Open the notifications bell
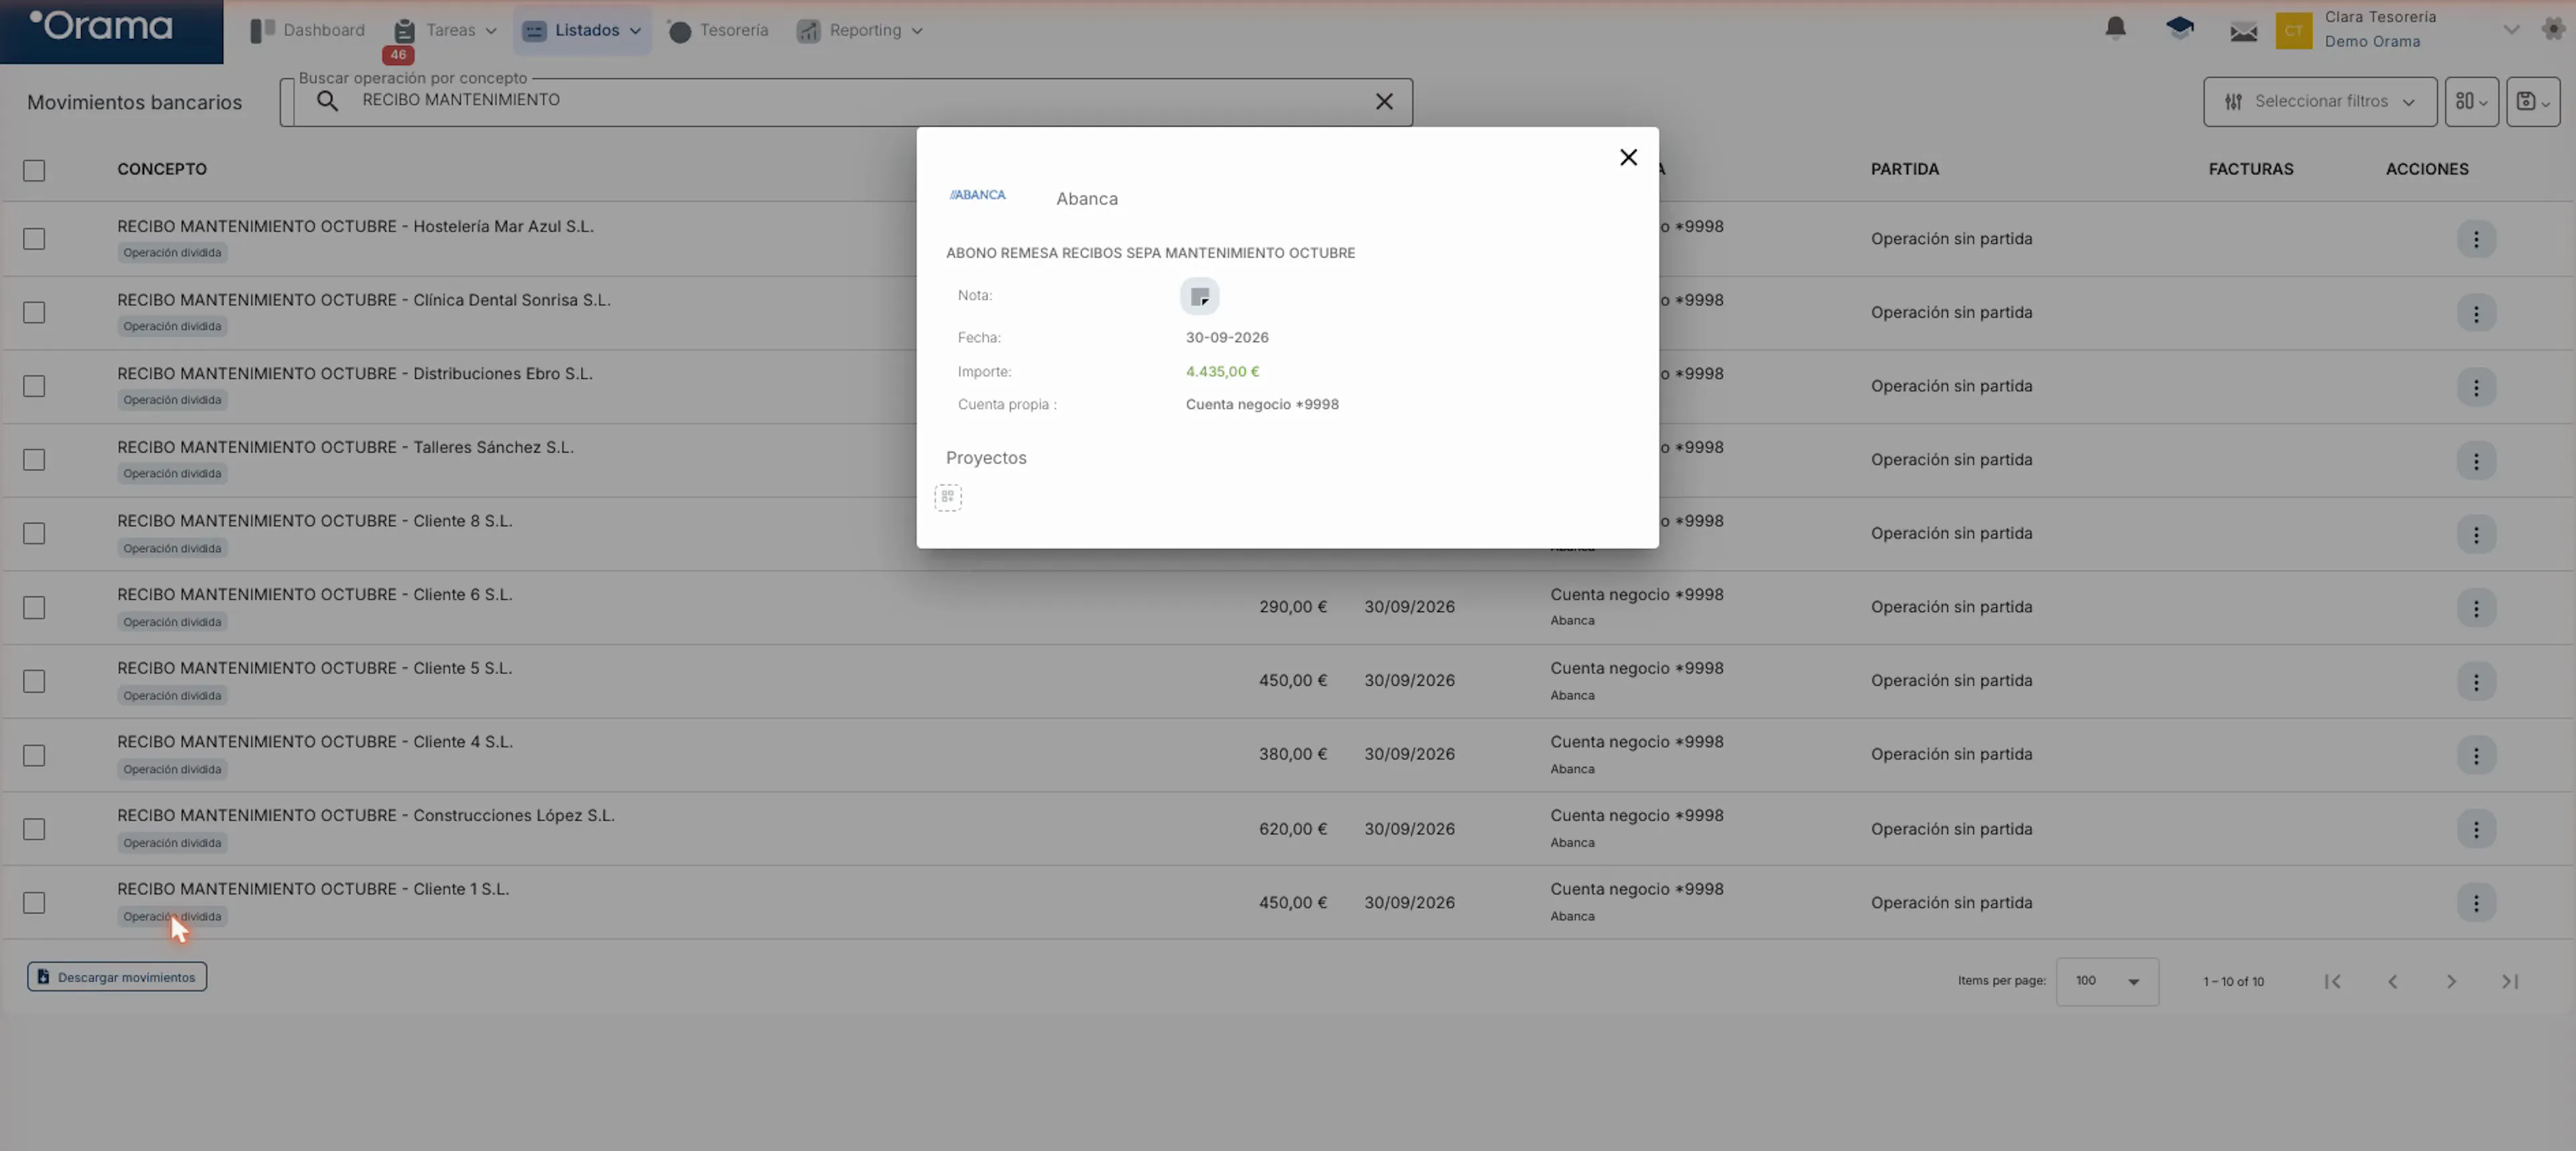2576x1151 pixels. coord(2115,28)
